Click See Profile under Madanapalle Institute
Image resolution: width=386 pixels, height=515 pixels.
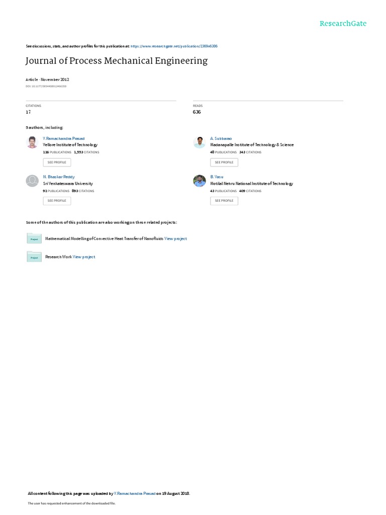click(224, 162)
